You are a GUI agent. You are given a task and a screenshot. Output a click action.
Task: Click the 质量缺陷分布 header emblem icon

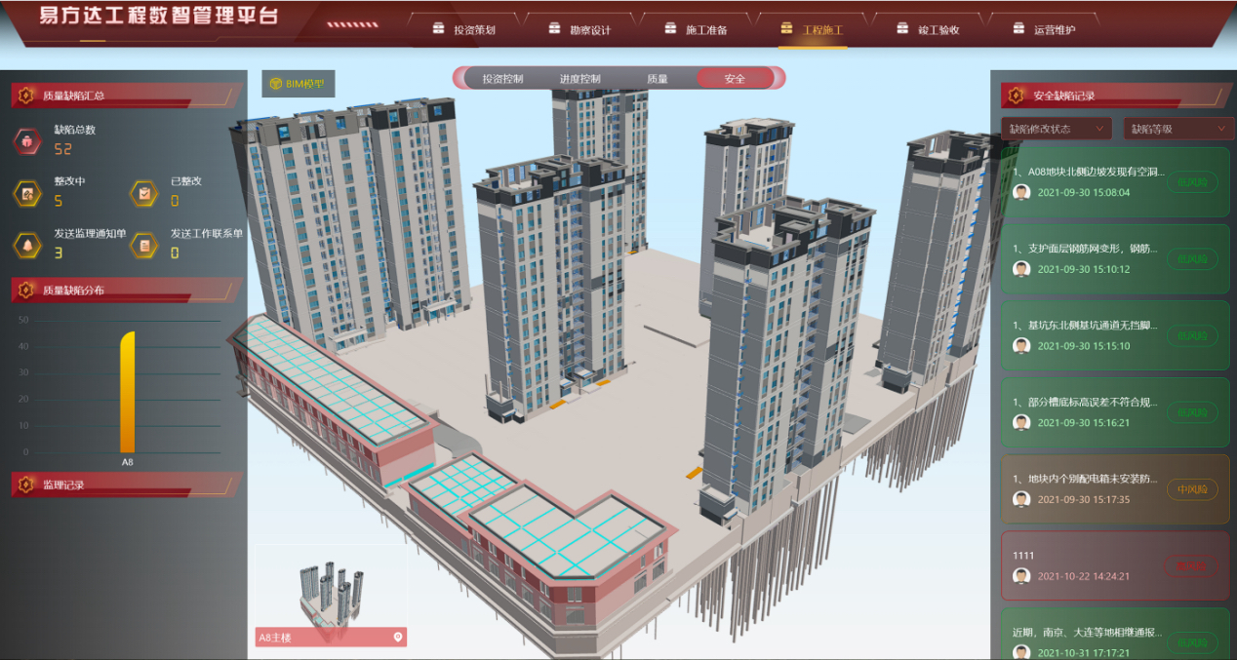point(26,290)
